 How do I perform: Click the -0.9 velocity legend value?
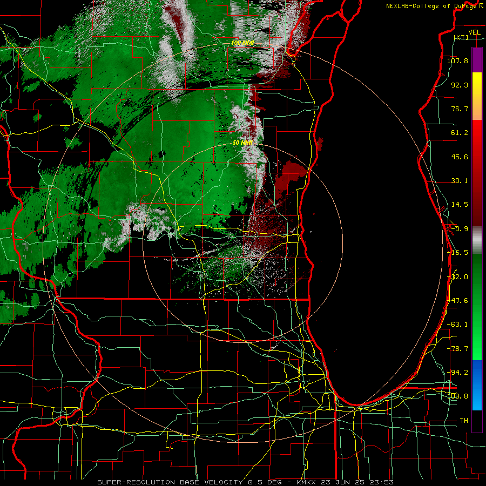pyautogui.click(x=460, y=229)
